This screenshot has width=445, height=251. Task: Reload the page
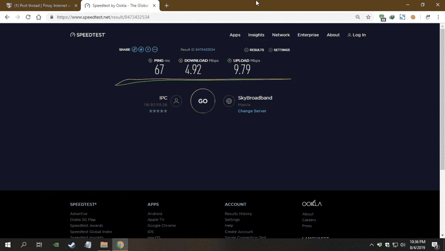tap(28, 17)
